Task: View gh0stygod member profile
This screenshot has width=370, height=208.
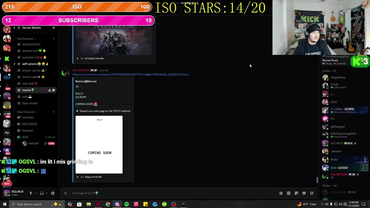Action: pos(345,127)
